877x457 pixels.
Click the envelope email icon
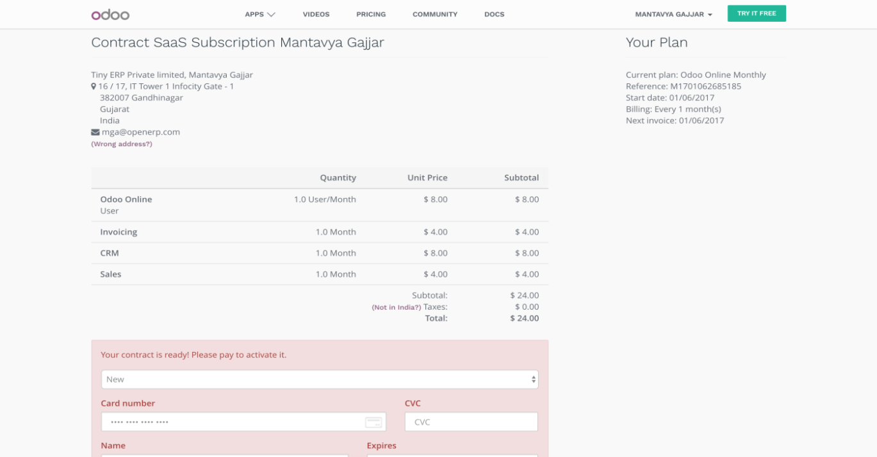pos(95,132)
